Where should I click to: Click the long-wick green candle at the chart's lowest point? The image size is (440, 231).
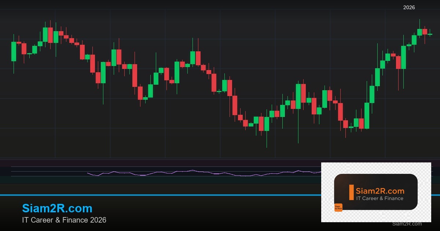click(x=267, y=124)
